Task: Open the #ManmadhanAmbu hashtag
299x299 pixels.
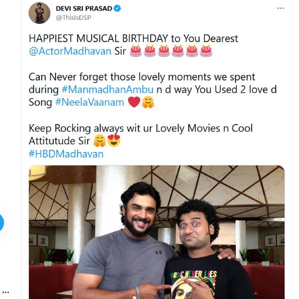Action: point(96,90)
